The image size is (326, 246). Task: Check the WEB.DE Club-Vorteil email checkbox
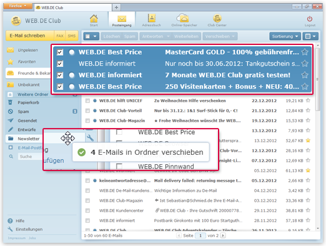tap(87, 111)
